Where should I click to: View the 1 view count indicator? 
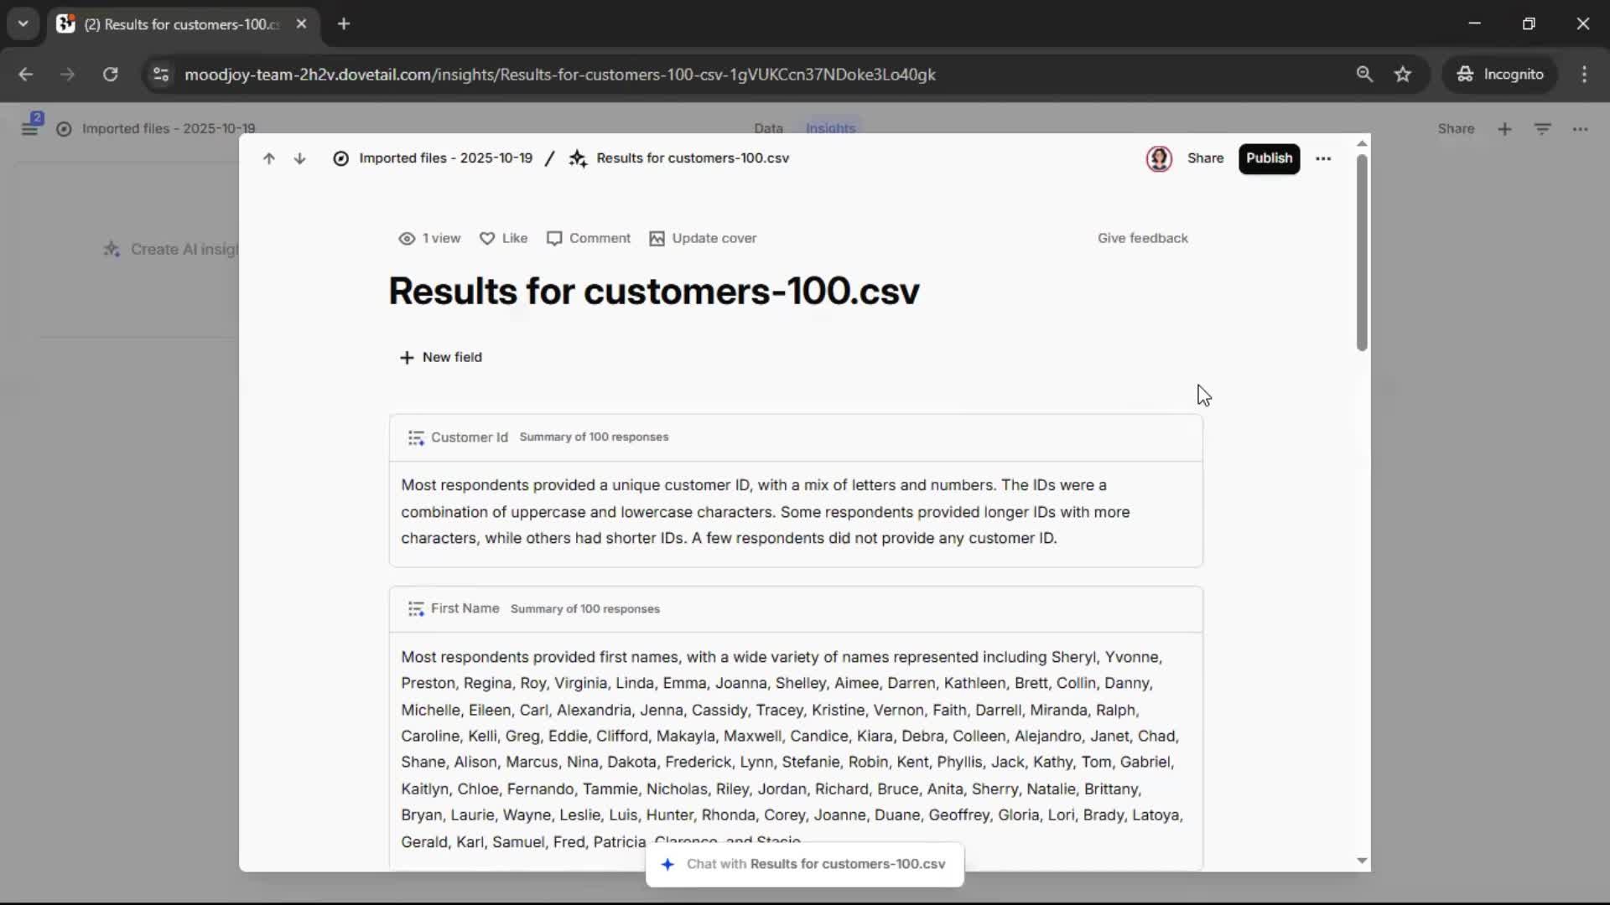click(429, 239)
